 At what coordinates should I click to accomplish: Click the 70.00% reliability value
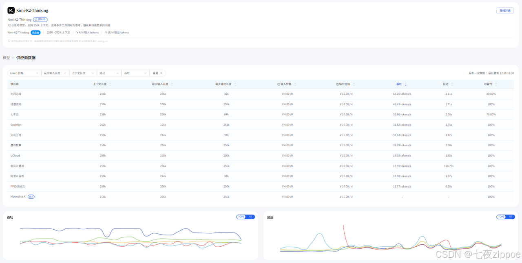click(x=491, y=115)
